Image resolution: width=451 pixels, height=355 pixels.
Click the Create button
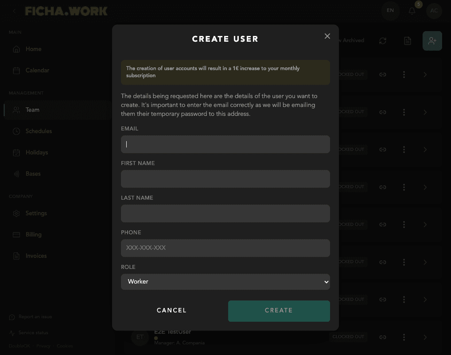279,311
